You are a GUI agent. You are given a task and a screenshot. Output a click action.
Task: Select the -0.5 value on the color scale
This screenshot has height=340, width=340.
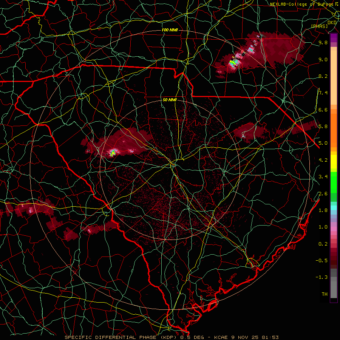pyautogui.click(x=321, y=261)
